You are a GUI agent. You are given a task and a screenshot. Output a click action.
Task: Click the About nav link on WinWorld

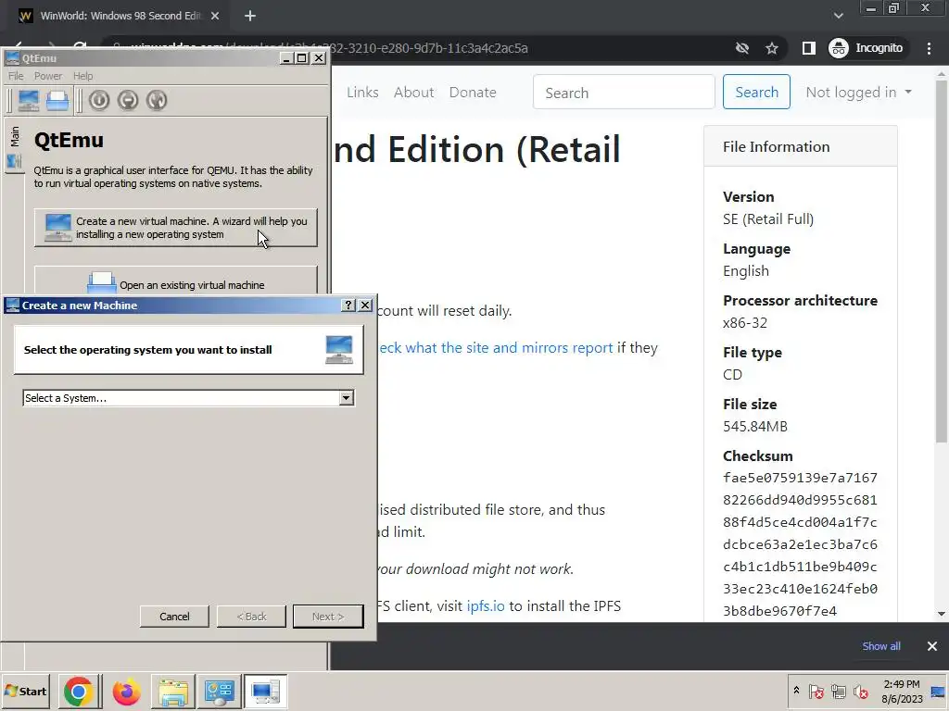coord(414,93)
